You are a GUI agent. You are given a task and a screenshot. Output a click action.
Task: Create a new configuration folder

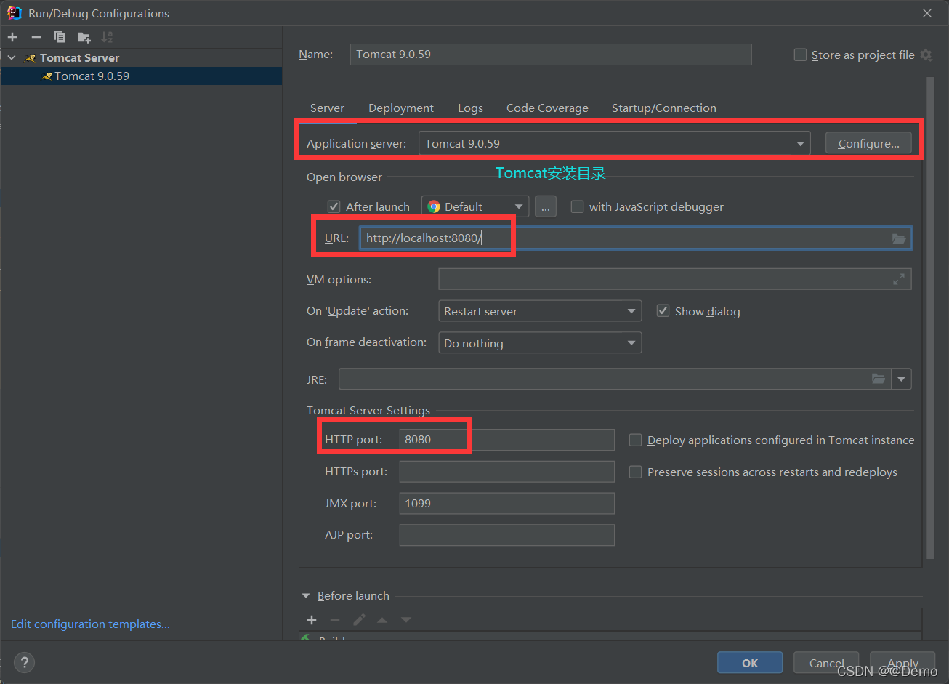pyautogui.click(x=84, y=37)
